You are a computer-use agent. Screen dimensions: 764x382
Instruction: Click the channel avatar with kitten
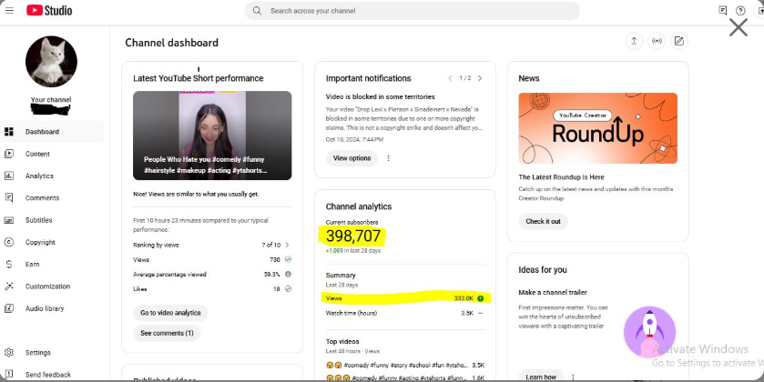51,61
